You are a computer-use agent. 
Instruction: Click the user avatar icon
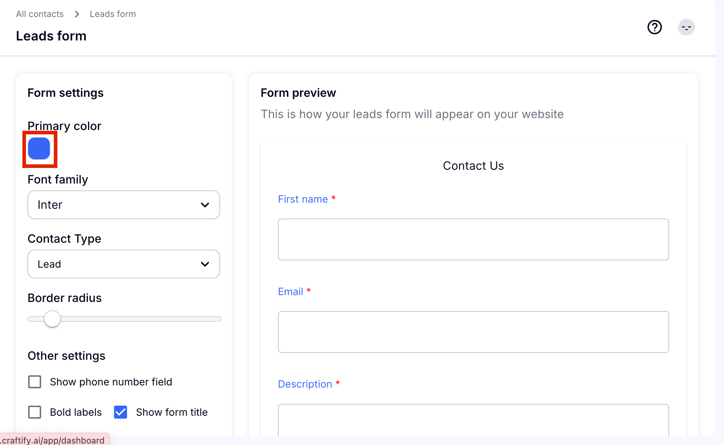pos(686,27)
